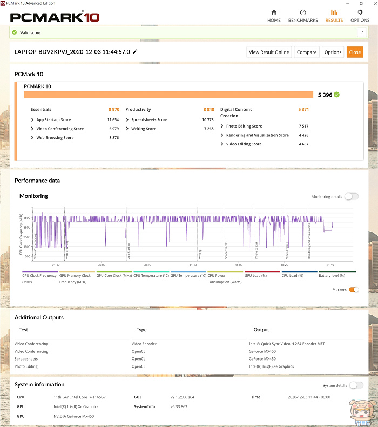Click the CPU Clock Frequency legend swatch
This screenshot has width=378, height=427.
coord(40,272)
